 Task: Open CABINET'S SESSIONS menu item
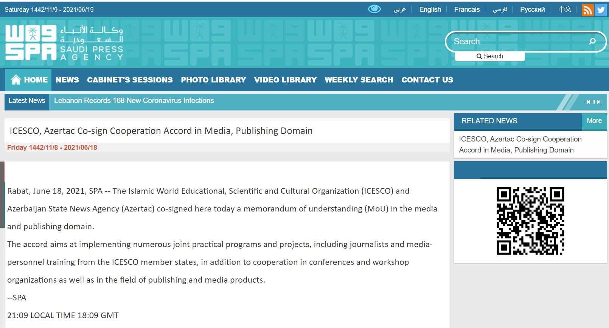130,80
